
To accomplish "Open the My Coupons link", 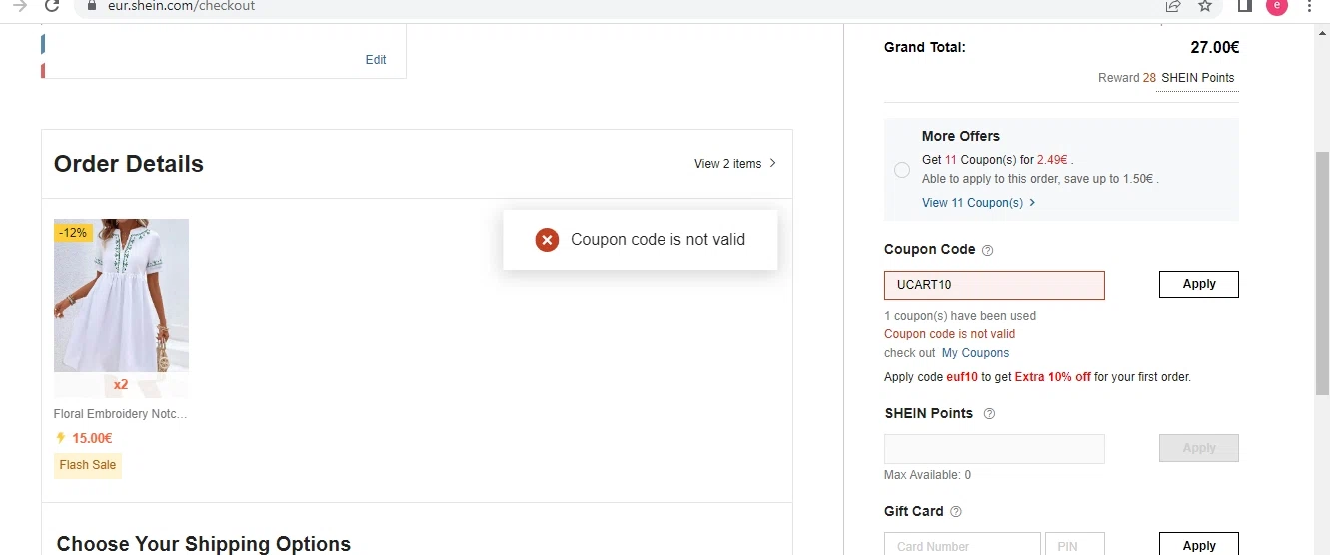I will click(975, 353).
